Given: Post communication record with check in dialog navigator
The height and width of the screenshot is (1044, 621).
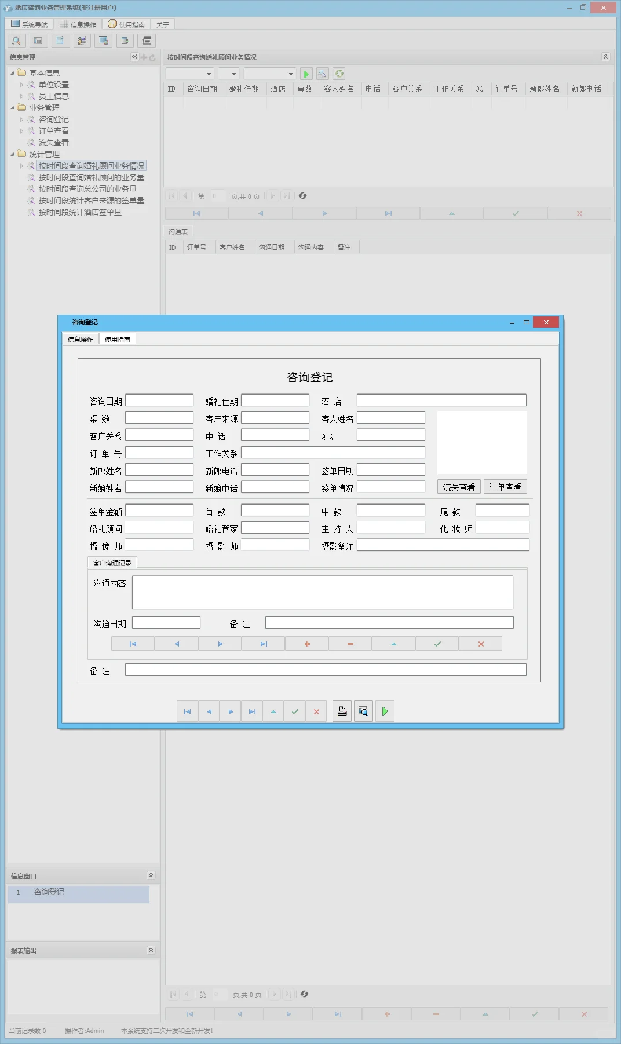Looking at the screenshot, I should 437,644.
